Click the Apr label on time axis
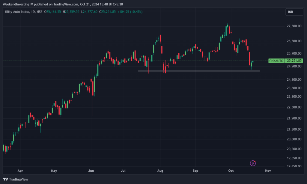 (20, 171)
